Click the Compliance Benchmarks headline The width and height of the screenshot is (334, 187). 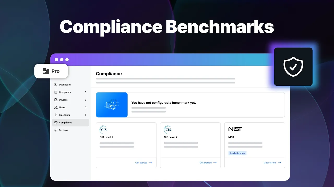[167, 27]
